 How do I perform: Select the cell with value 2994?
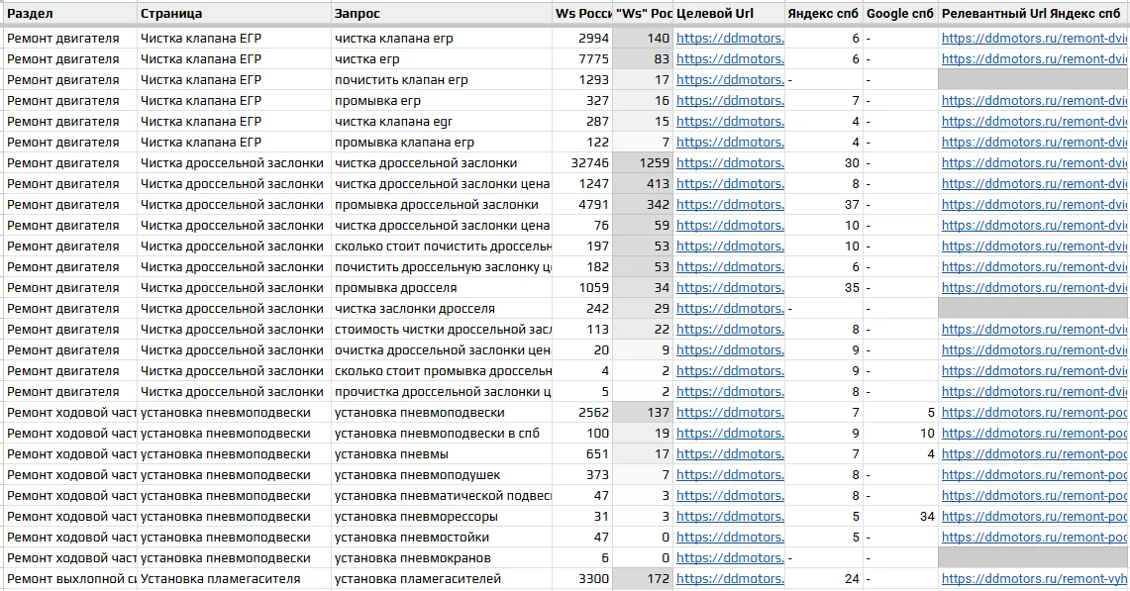(x=582, y=39)
